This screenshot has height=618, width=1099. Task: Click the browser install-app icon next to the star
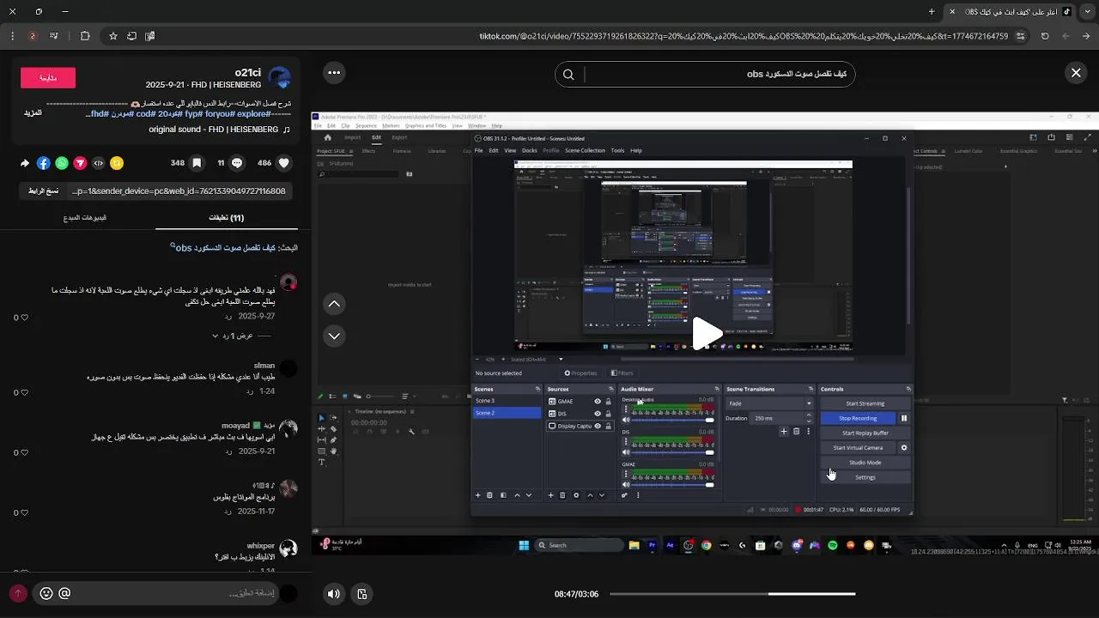point(131,36)
